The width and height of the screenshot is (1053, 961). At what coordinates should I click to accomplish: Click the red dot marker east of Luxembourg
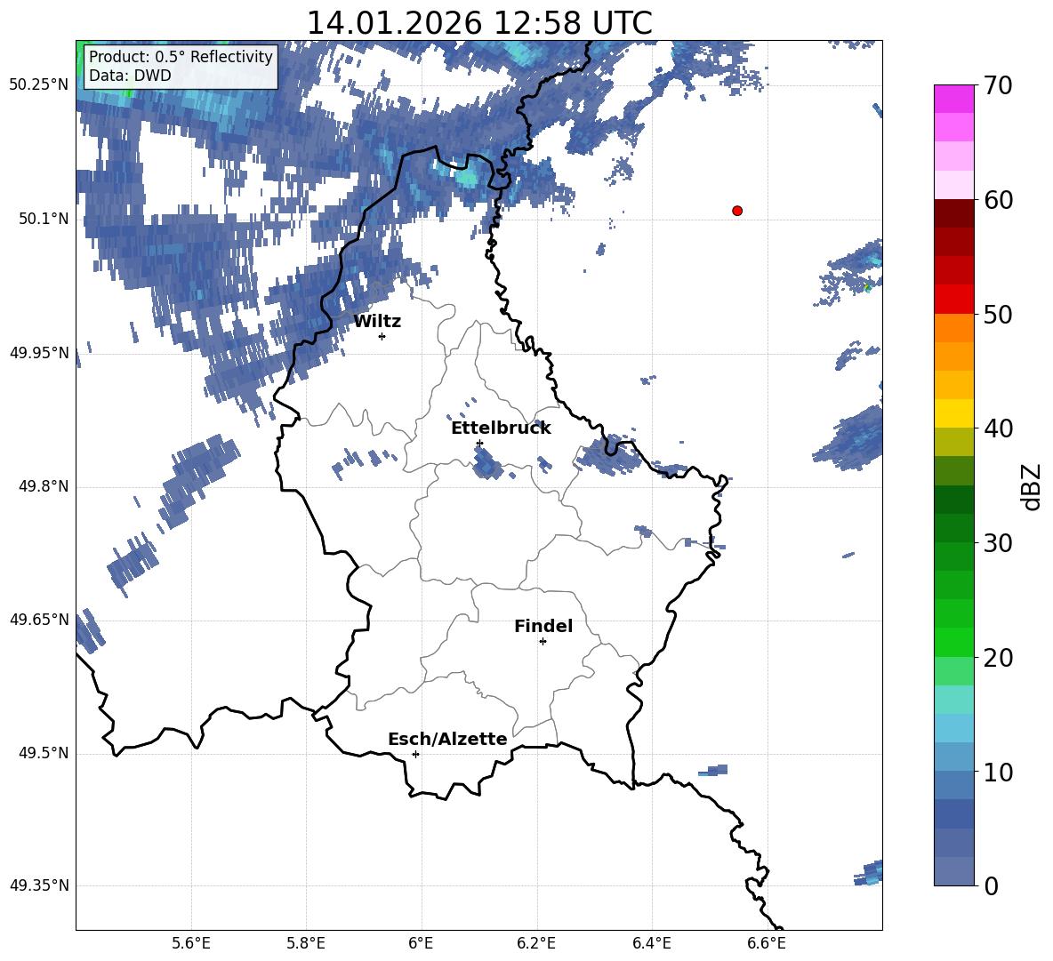(737, 211)
